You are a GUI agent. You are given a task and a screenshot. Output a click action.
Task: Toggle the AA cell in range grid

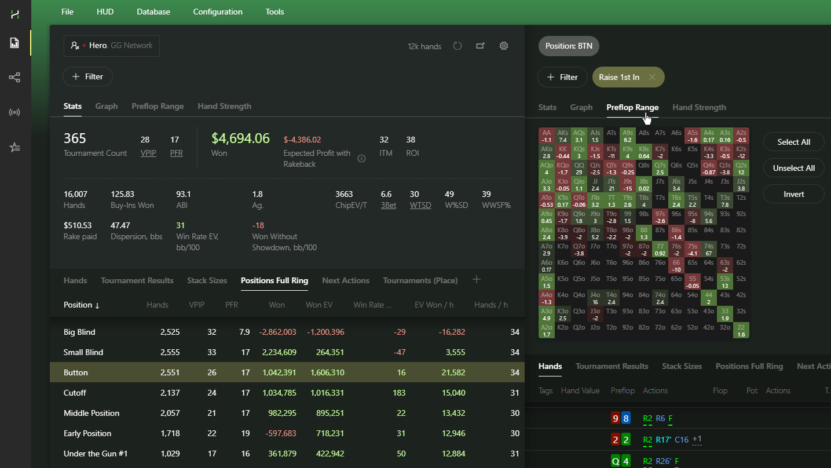[547, 136]
